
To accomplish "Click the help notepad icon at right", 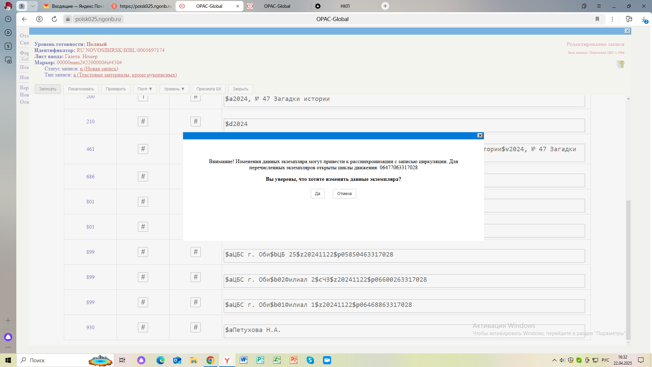I will (x=620, y=64).
